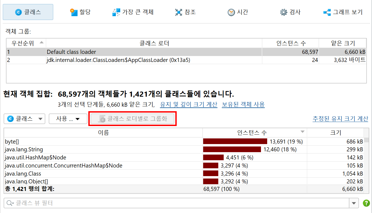Click the 검사 gear icon
Screen dimensions: 372x213
[x=283, y=12]
